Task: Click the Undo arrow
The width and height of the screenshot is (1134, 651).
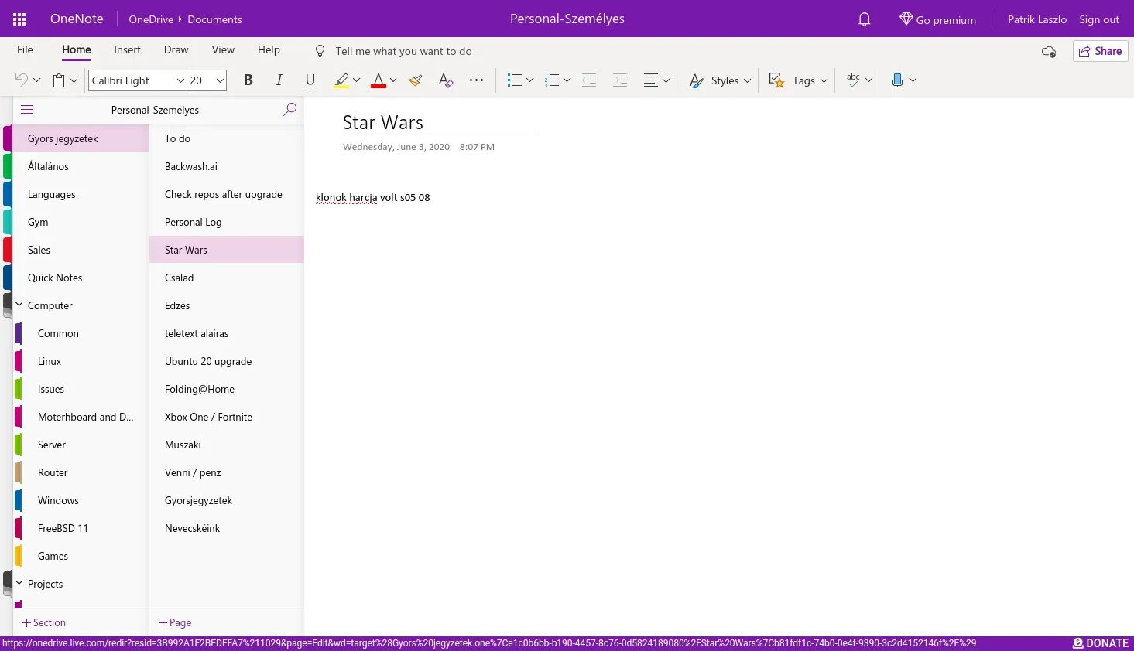Action: coord(22,80)
